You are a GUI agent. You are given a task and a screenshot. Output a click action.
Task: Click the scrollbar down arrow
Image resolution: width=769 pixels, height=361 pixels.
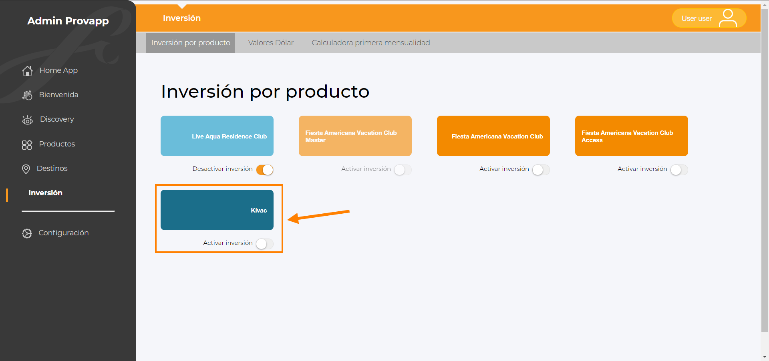click(x=765, y=357)
